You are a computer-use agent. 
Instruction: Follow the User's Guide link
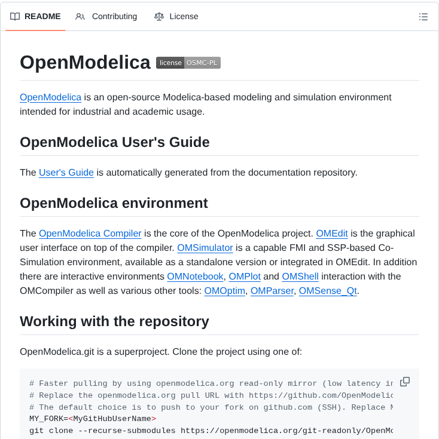click(66, 173)
